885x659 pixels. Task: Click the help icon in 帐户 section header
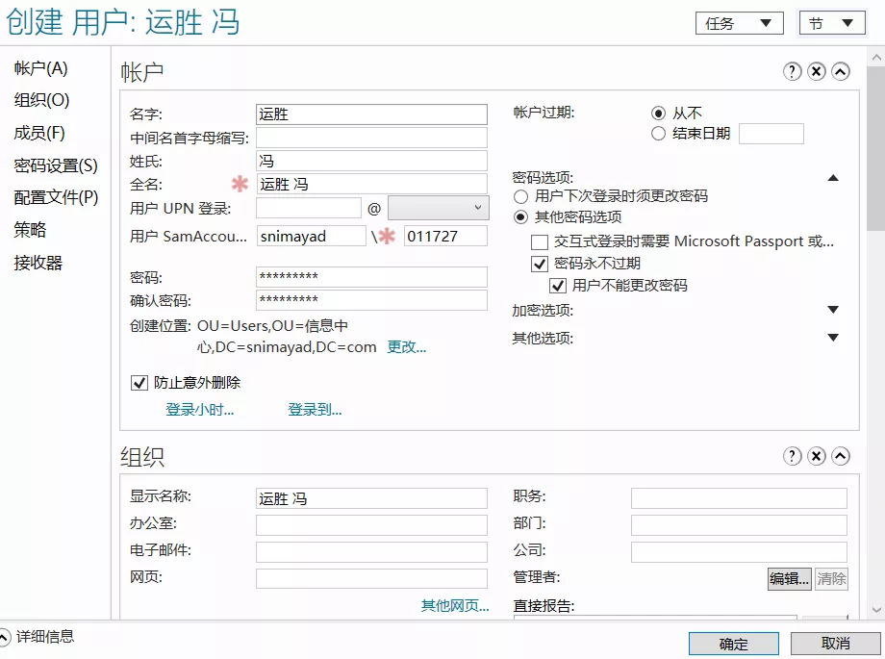point(793,71)
